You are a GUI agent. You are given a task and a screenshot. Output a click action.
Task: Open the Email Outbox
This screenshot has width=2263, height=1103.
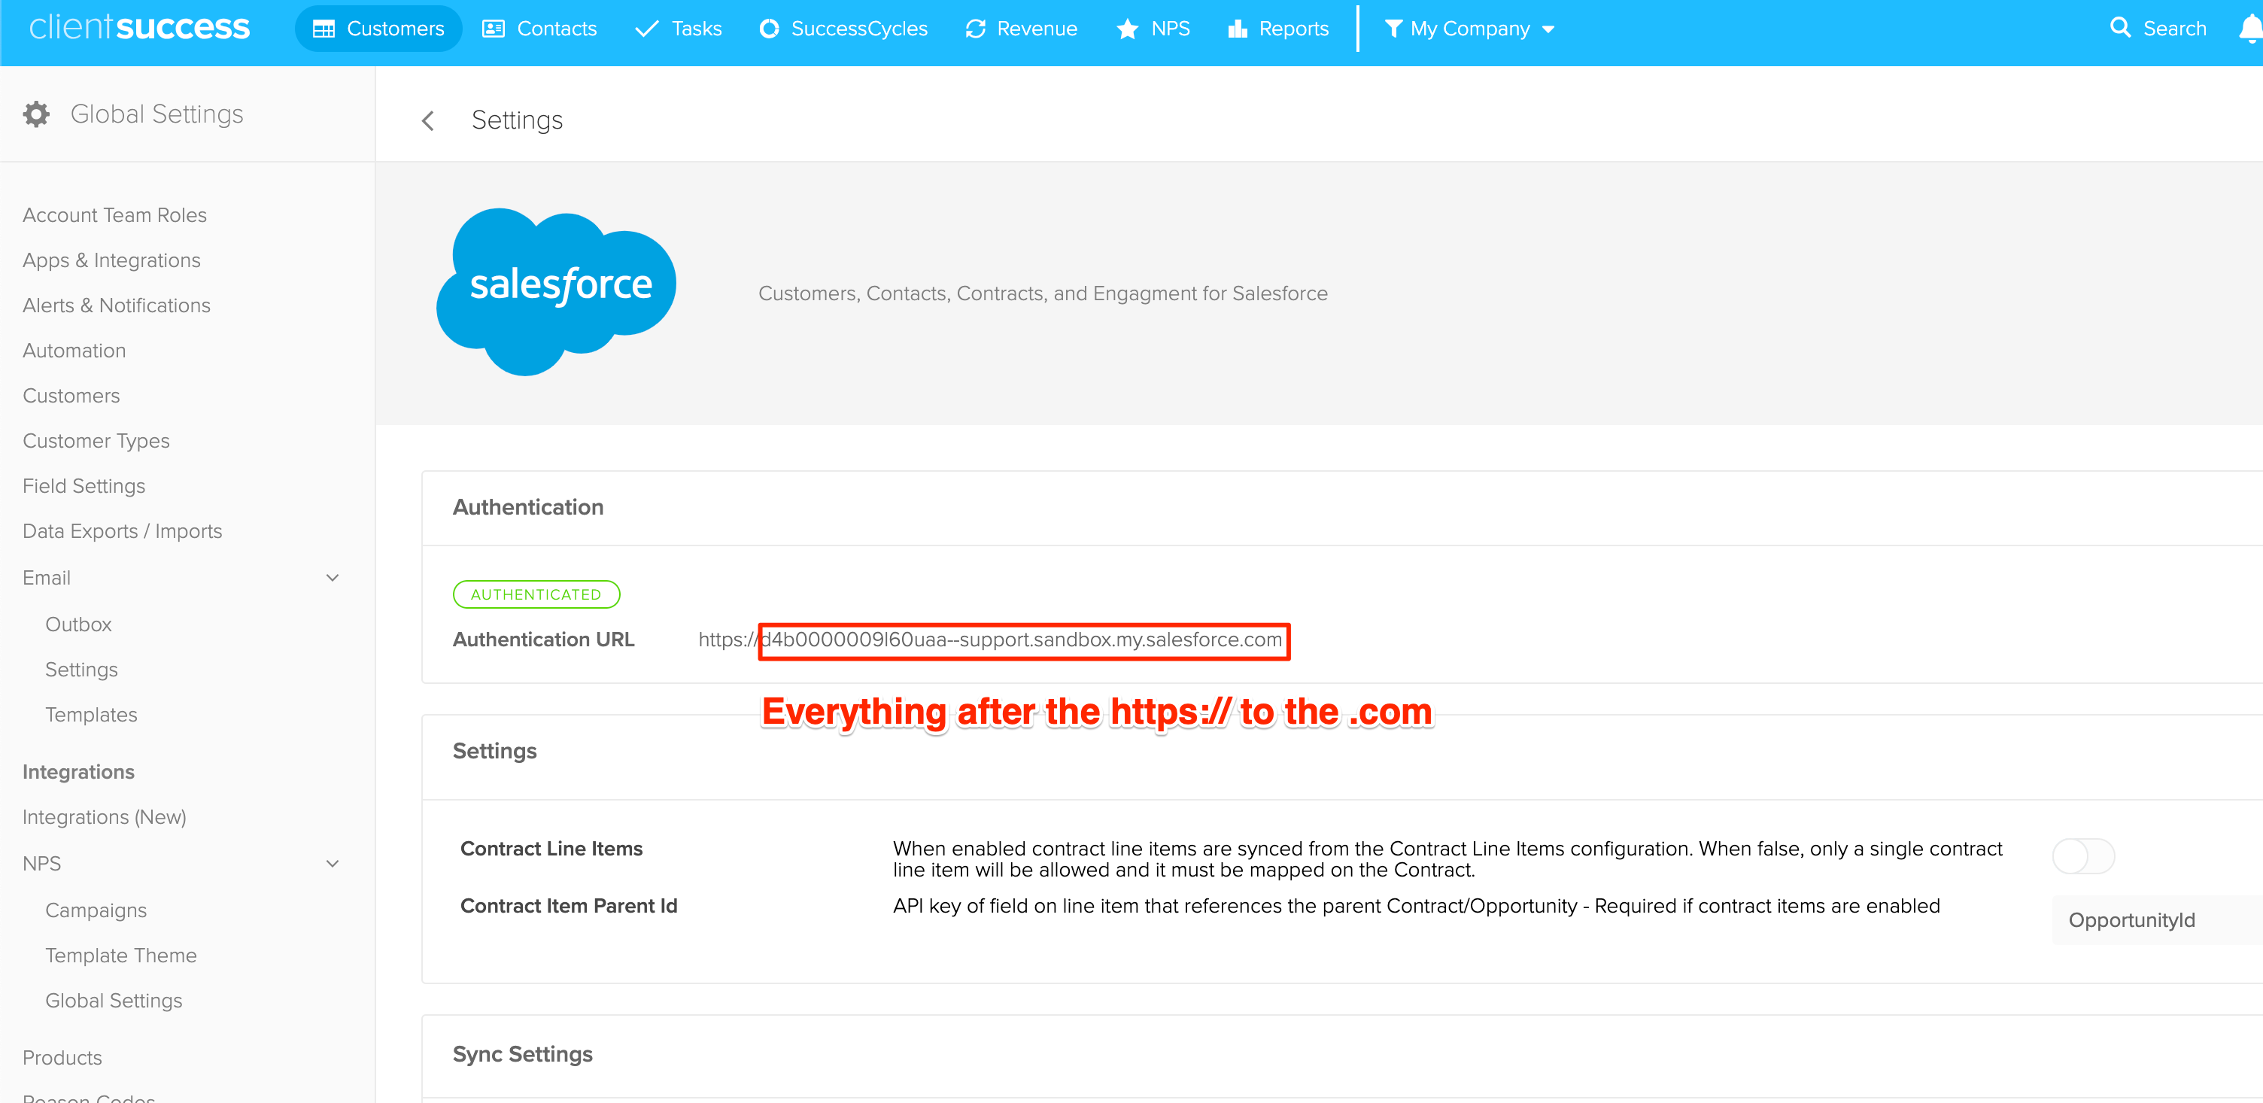(x=78, y=625)
